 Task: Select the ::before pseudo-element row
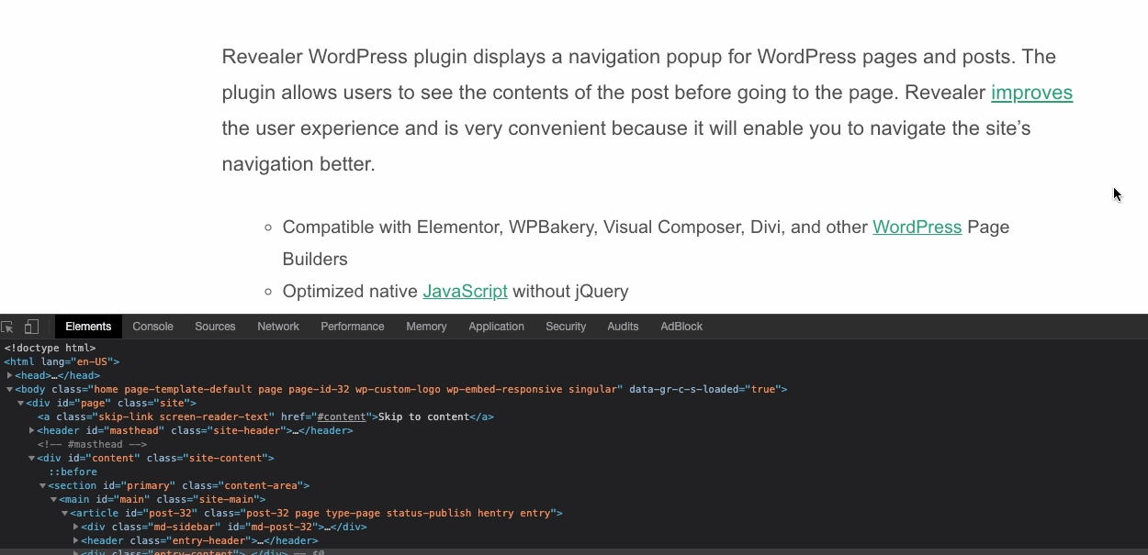[73, 472]
